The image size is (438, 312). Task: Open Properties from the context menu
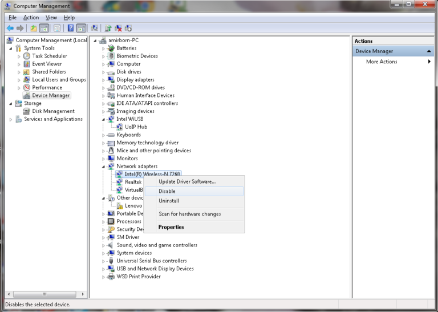point(171,227)
